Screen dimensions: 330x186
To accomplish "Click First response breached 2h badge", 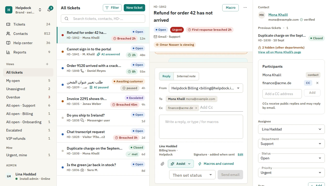I will pyautogui.click(x=210, y=30).
